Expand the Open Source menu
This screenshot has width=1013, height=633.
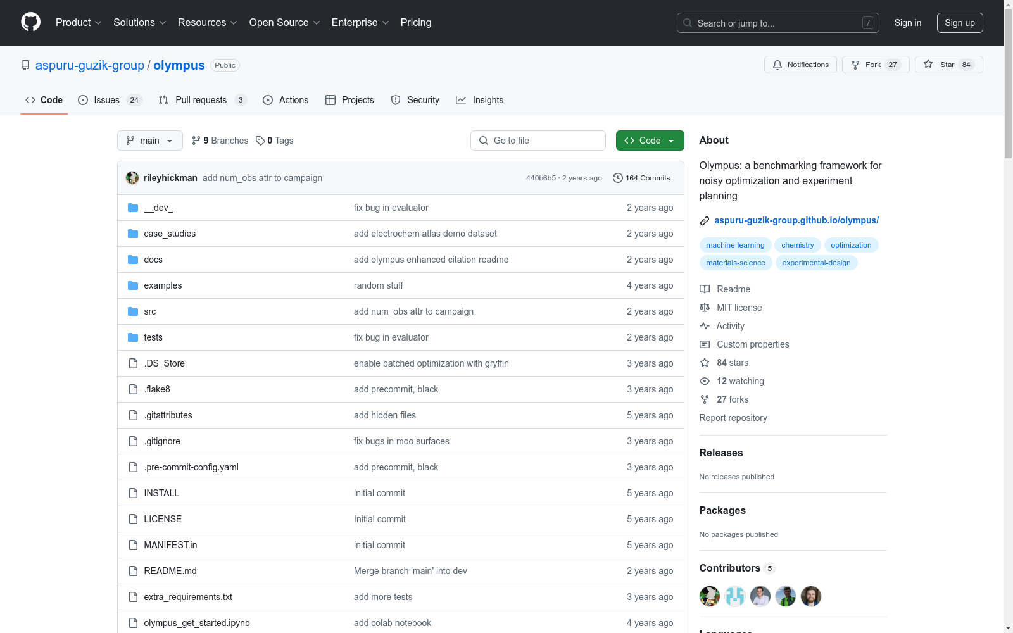click(x=285, y=22)
